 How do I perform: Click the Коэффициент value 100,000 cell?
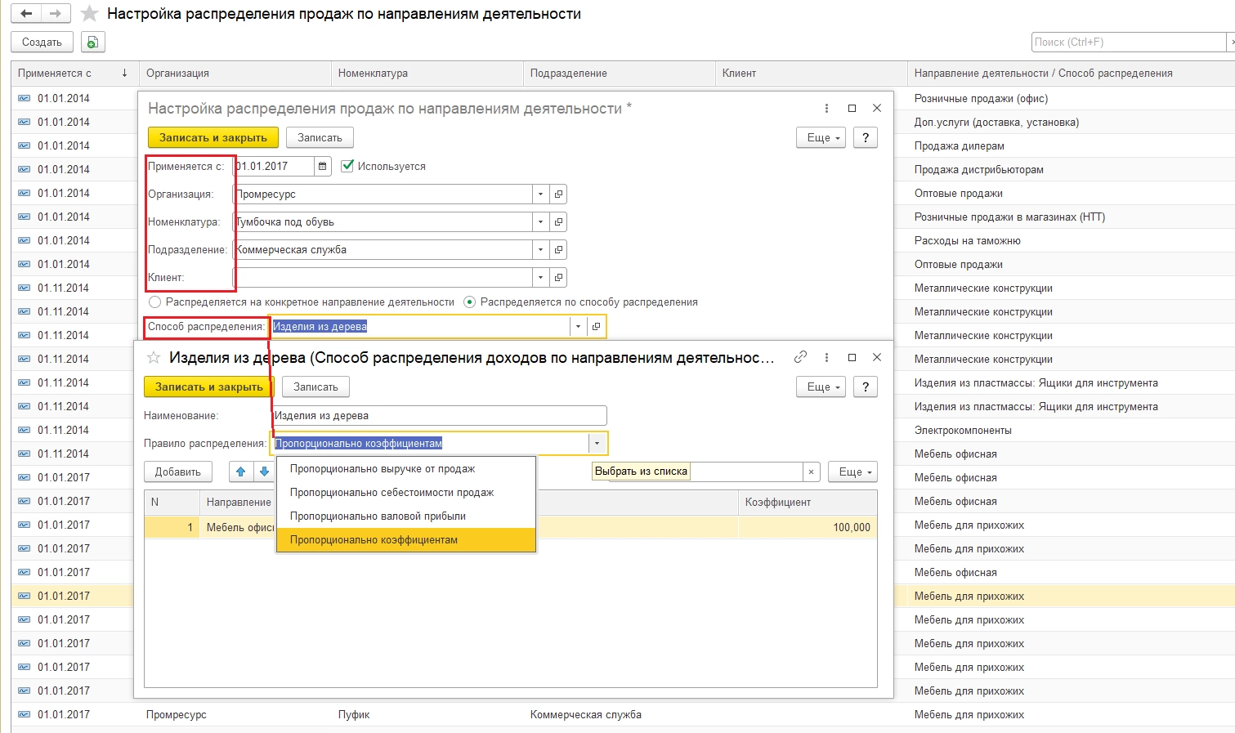(808, 528)
